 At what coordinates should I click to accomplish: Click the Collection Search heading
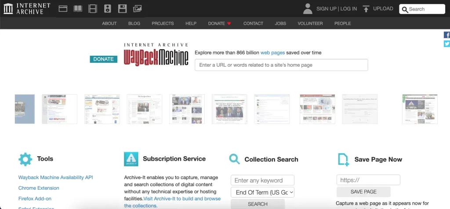271,159
